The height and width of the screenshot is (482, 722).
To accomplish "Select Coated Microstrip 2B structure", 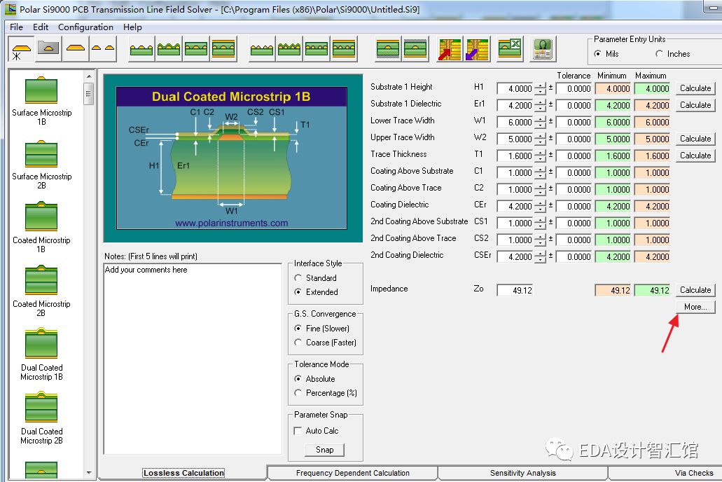I will (41, 292).
